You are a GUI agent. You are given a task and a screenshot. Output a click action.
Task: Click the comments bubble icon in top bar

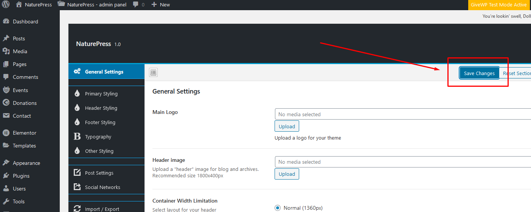pos(135,5)
